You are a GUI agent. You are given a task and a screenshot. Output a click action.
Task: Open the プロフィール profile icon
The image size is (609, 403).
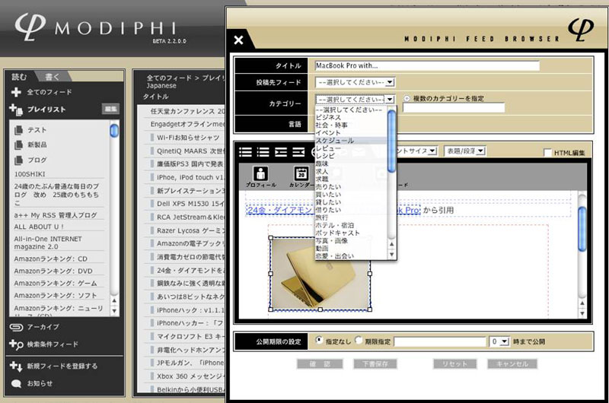pyautogui.click(x=260, y=173)
